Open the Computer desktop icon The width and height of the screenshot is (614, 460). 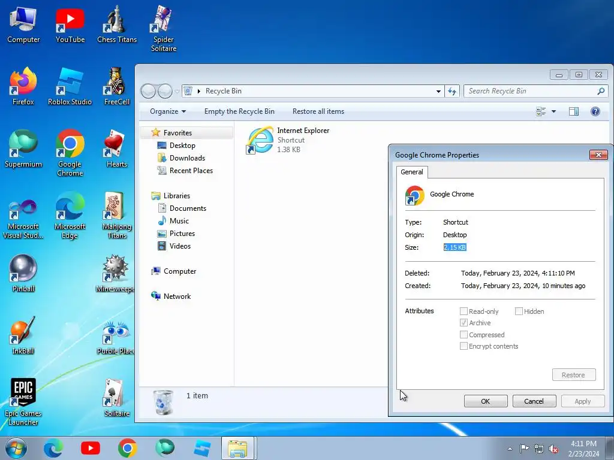pos(23,25)
